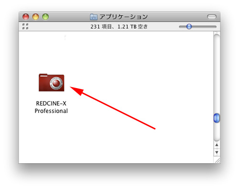Viewport: 239px width, 189px height.
Task: Click the REDCINE-X Professional name label
Action: (x=51, y=107)
